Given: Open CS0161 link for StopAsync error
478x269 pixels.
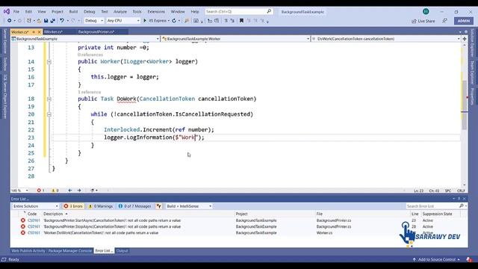Looking at the screenshot, I should 34,226.
